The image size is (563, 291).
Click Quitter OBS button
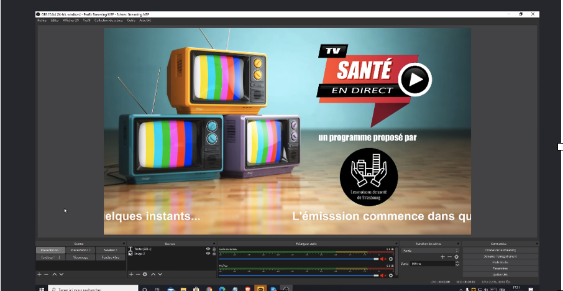(500, 274)
